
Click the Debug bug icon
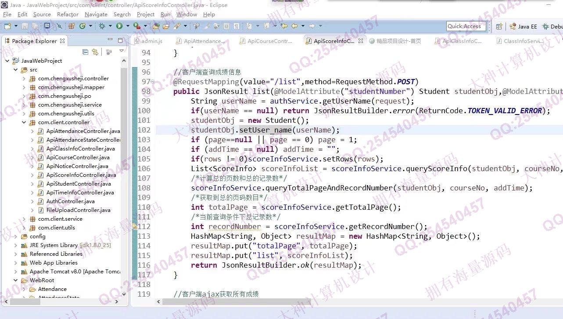click(x=101, y=26)
